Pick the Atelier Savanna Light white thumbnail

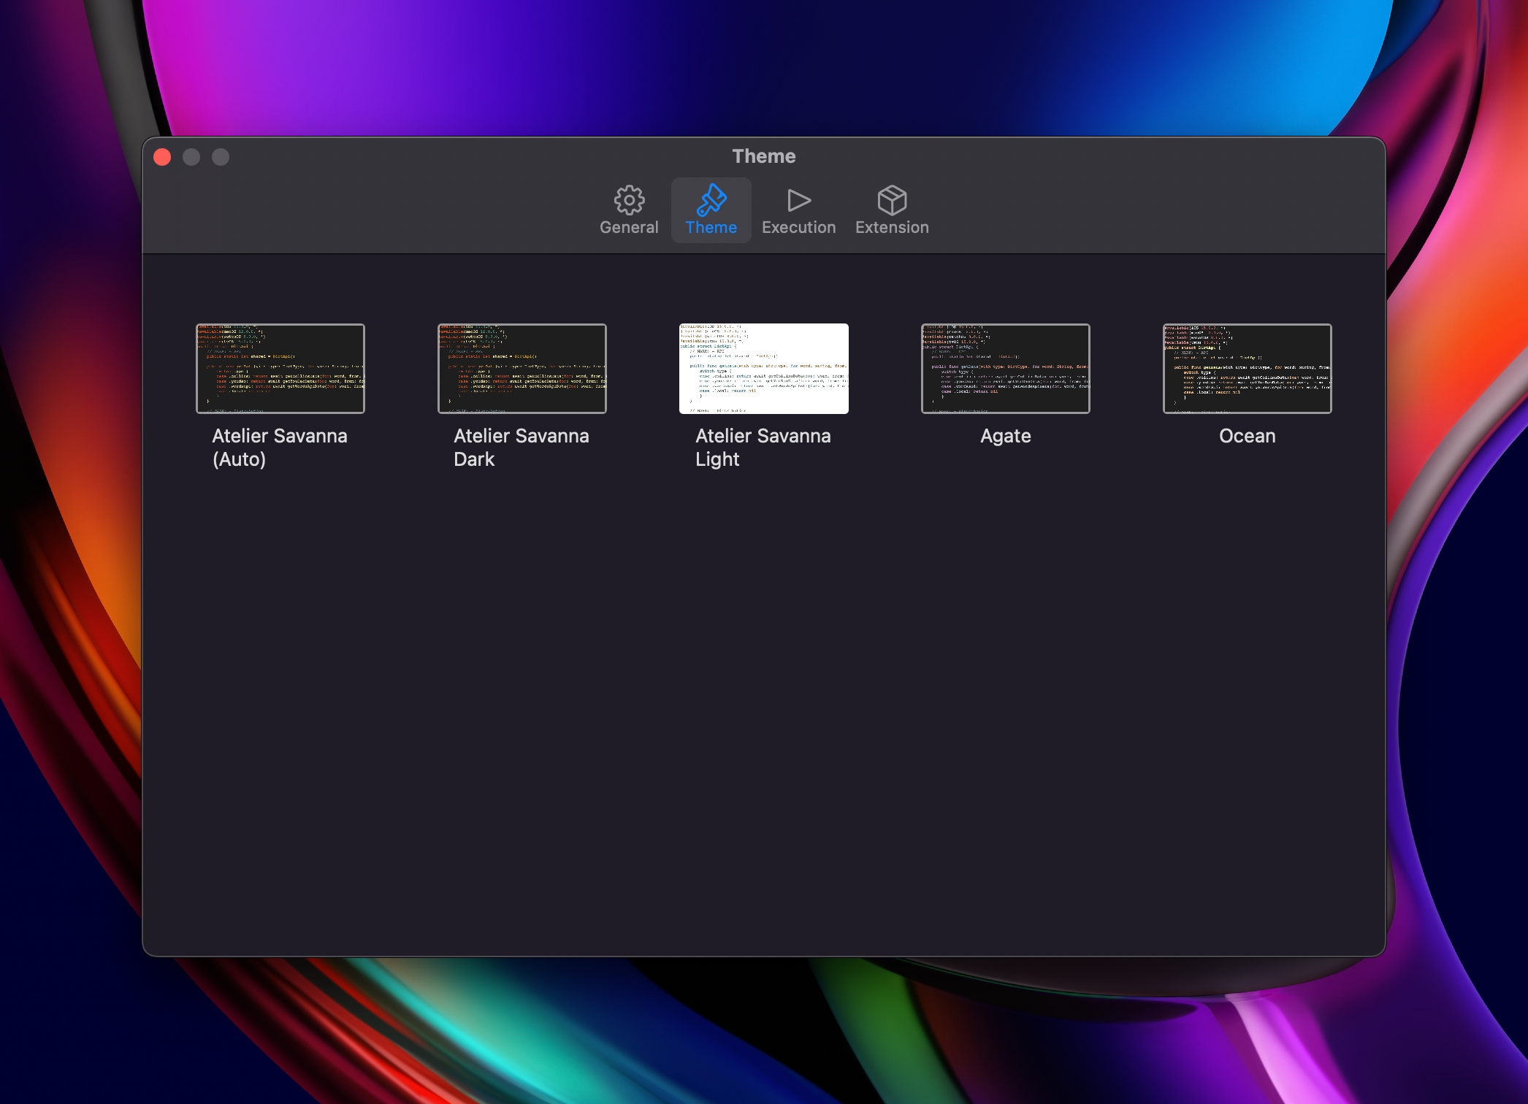pos(764,369)
